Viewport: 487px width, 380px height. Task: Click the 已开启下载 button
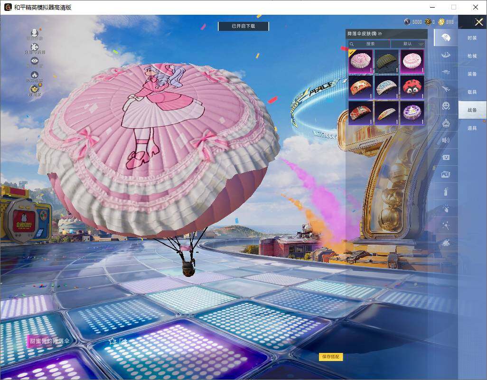243,26
